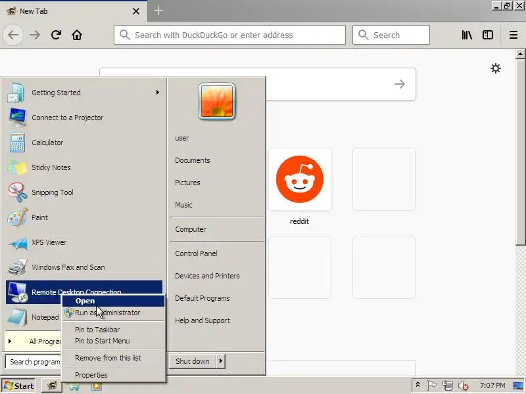Click the vertical scrollbar thumb

click(x=520, y=152)
